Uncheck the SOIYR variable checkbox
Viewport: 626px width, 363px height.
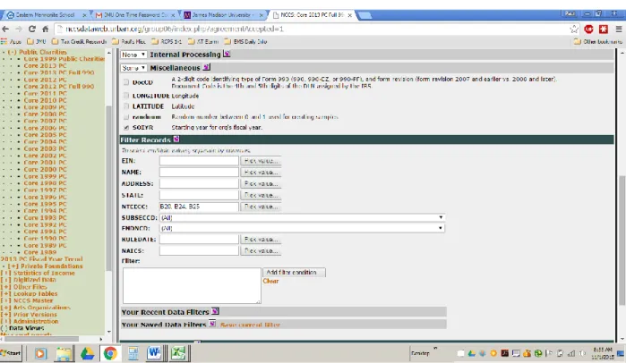click(x=126, y=128)
